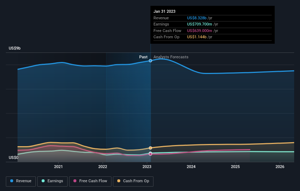Click the Cash From Op label in tooltip
Image resolution: width=300 pixels, height=191 pixels.
coord(167,37)
